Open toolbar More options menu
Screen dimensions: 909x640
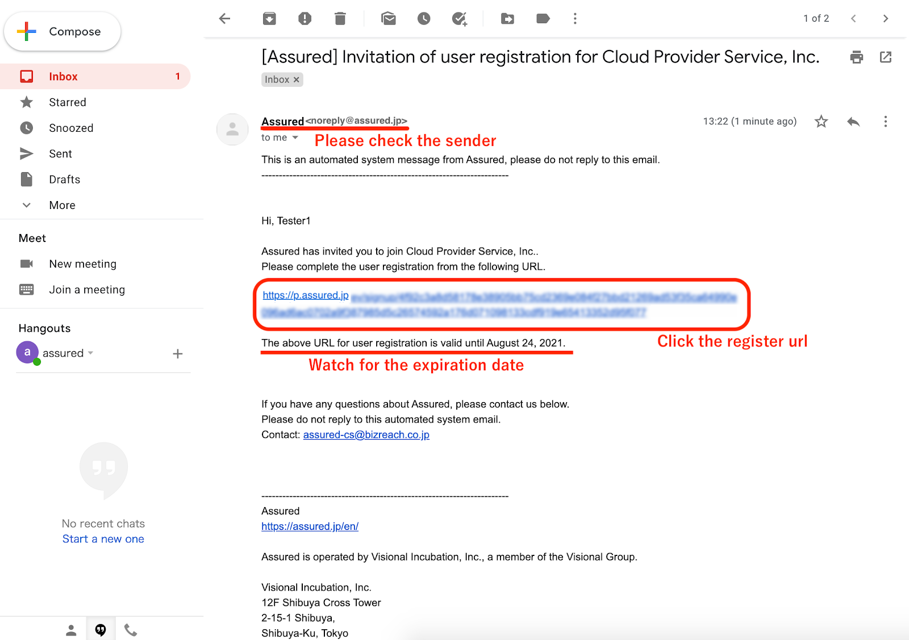[575, 19]
